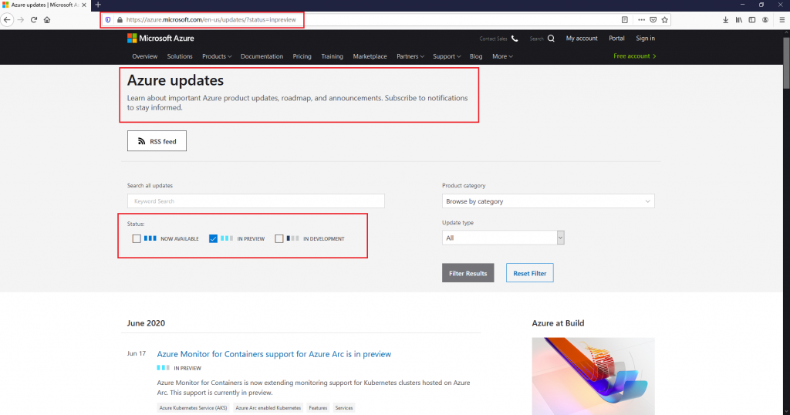Screen dimensions: 790x415
Task: Click the Azure Kubernetes Service (AKS) tag
Action: tap(194, 408)
